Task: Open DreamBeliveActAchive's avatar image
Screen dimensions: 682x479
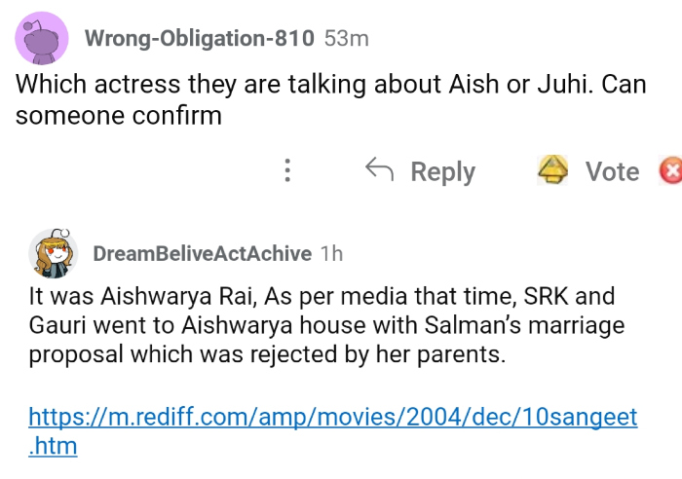Action: [55, 255]
